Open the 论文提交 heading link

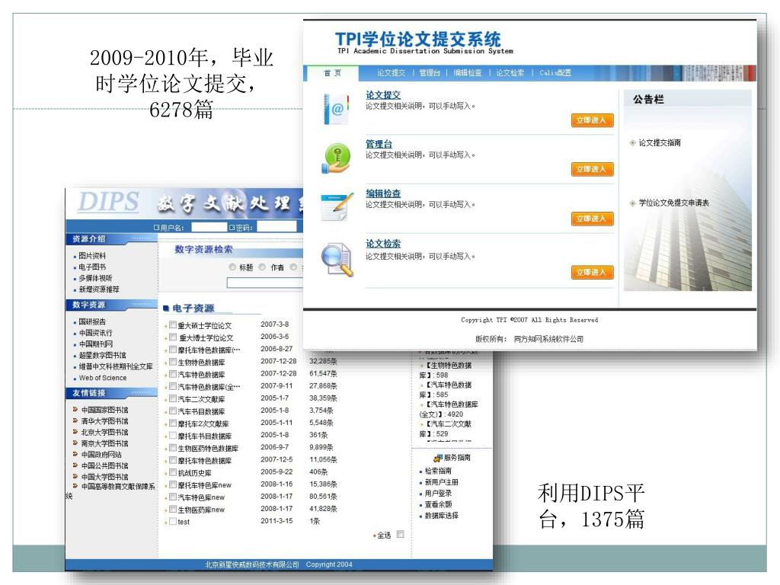(383, 94)
